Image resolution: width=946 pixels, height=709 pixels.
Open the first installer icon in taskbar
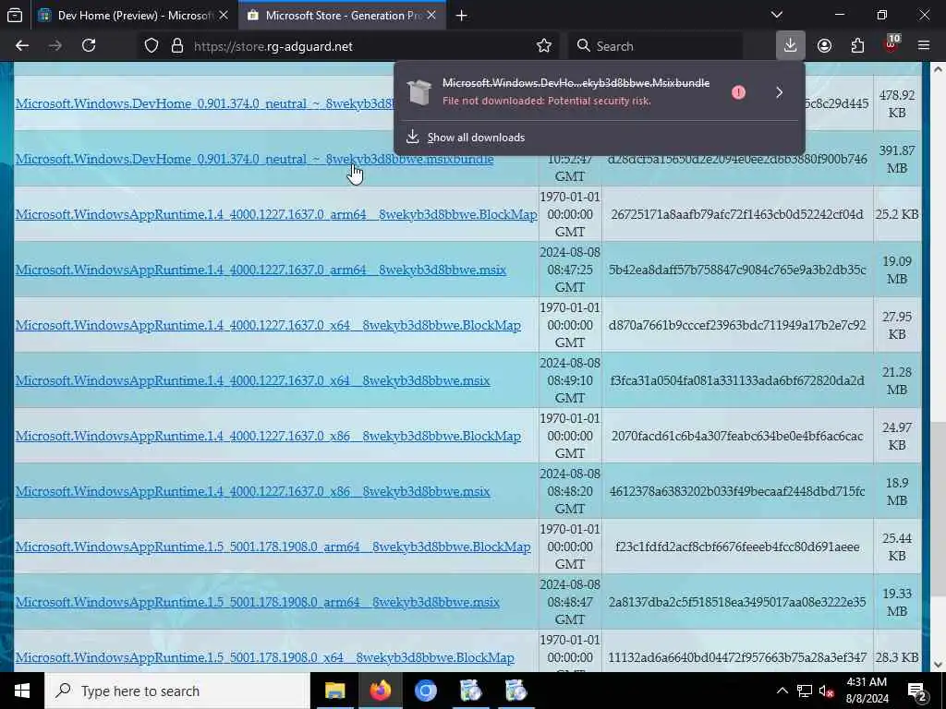click(x=470, y=691)
